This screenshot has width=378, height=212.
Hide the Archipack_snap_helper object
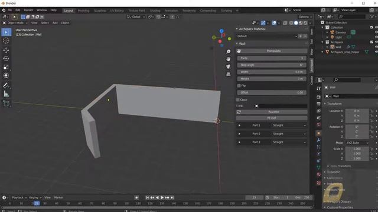[x=376, y=52]
